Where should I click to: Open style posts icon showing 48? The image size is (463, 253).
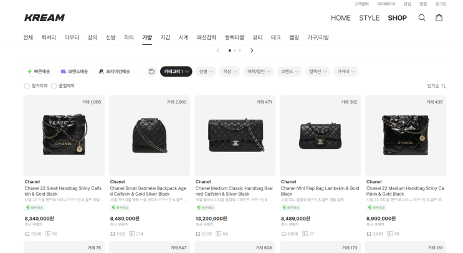pyautogui.click(x=389, y=234)
